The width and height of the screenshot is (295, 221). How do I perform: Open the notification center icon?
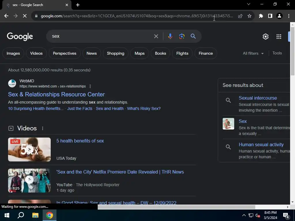click(x=286, y=216)
